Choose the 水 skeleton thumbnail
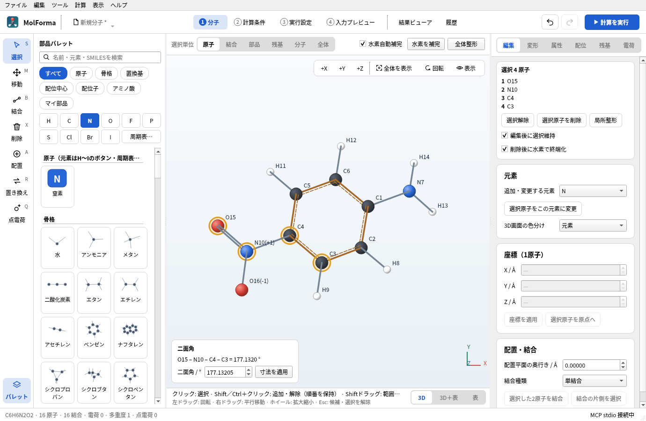The height and width of the screenshot is (421, 646). click(x=58, y=247)
